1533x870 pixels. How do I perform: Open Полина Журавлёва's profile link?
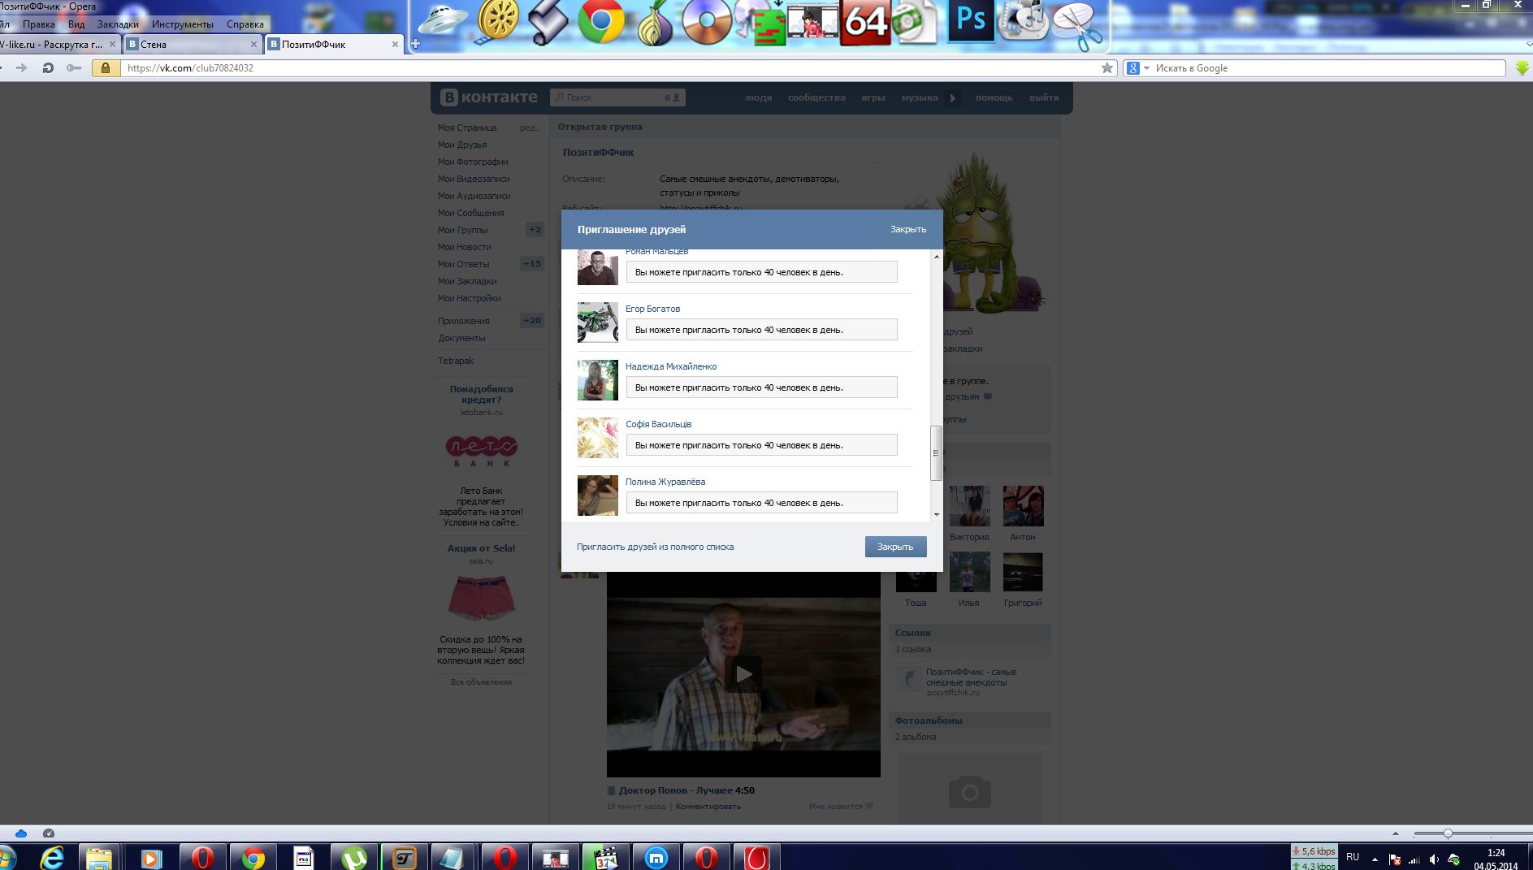[x=665, y=482]
